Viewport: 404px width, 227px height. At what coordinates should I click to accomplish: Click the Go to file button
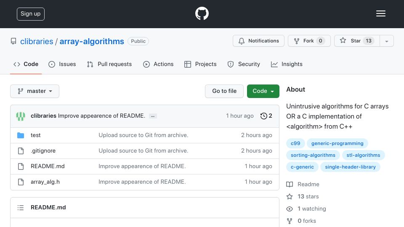coord(224,91)
